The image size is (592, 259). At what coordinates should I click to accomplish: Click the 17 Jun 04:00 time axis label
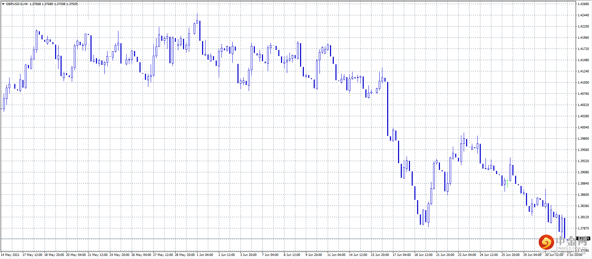[x=402, y=255]
